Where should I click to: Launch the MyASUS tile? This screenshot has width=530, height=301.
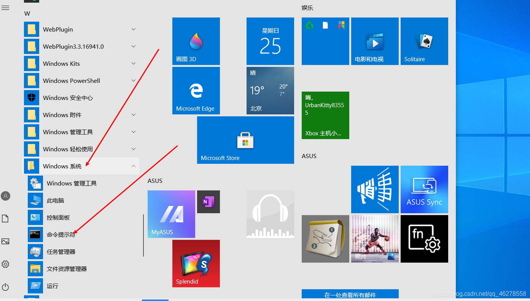point(171,214)
